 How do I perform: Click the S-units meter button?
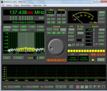pos(102,16)
